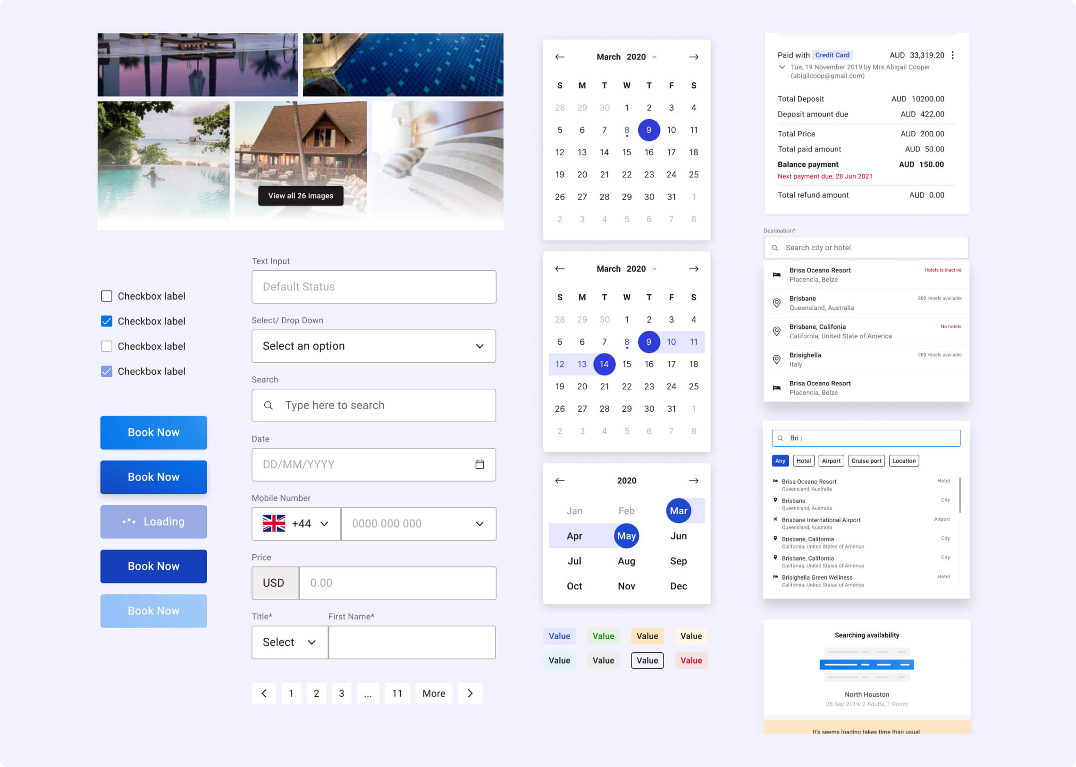
Task: Expand the Title 'Select' dropdown
Action: coord(289,642)
